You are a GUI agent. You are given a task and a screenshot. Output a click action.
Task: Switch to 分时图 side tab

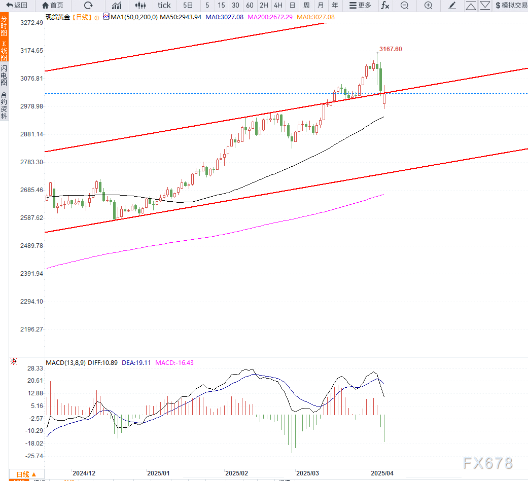pyautogui.click(x=4, y=26)
